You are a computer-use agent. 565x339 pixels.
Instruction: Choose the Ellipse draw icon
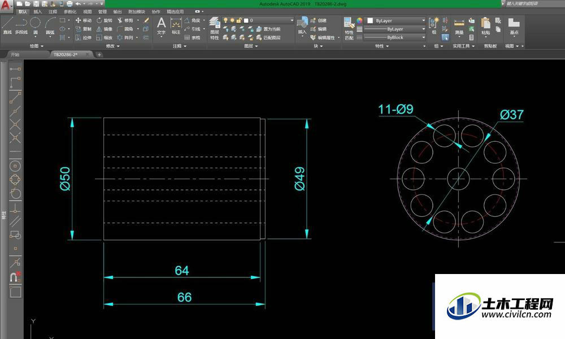coord(62,29)
